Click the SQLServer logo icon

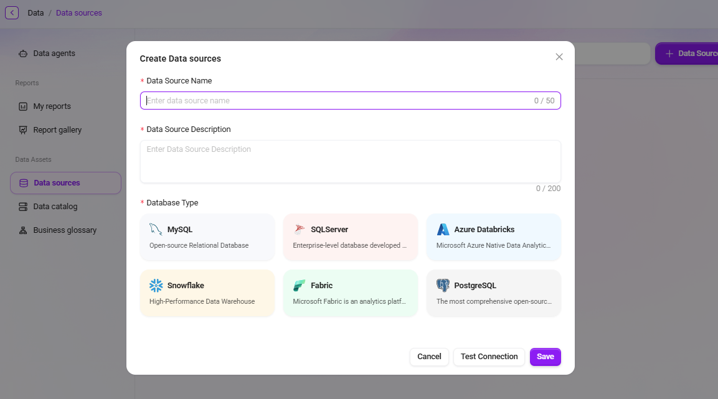click(300, 229)
